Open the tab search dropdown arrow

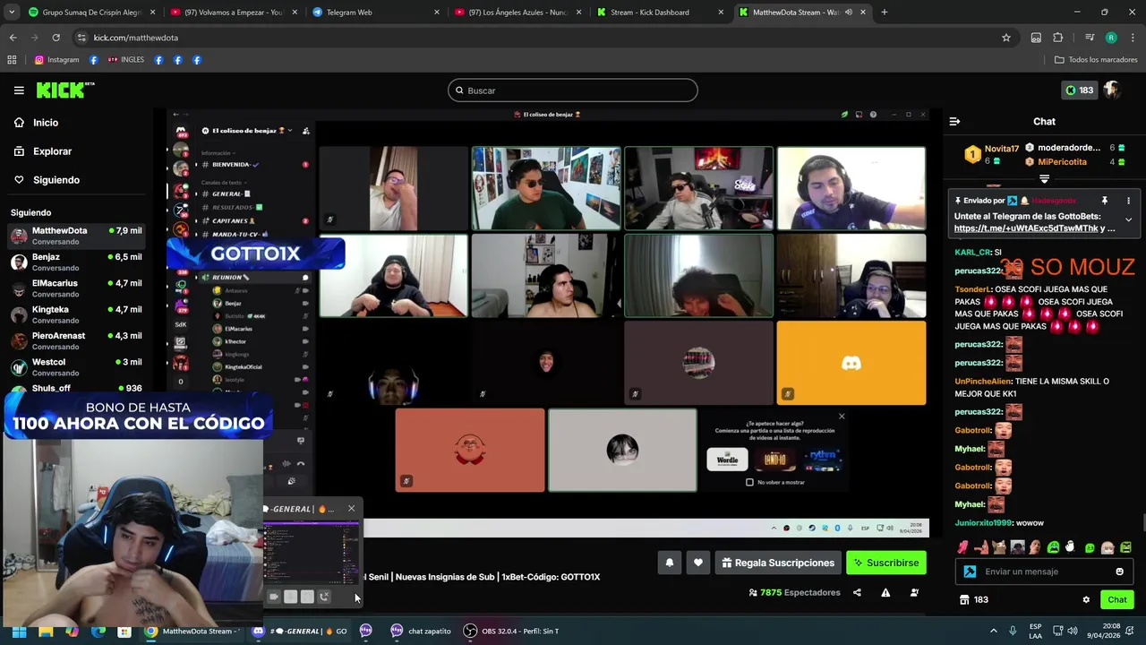coord(13,13)
